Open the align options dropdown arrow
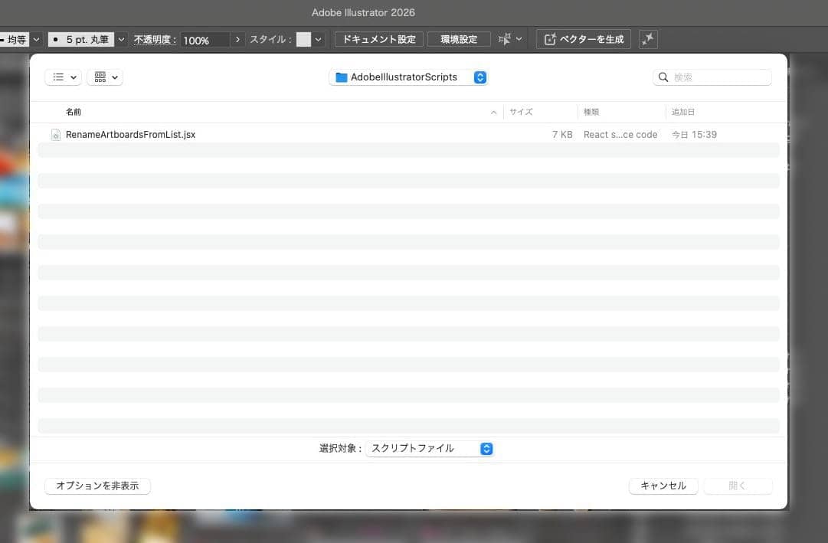 coord(519,39)
